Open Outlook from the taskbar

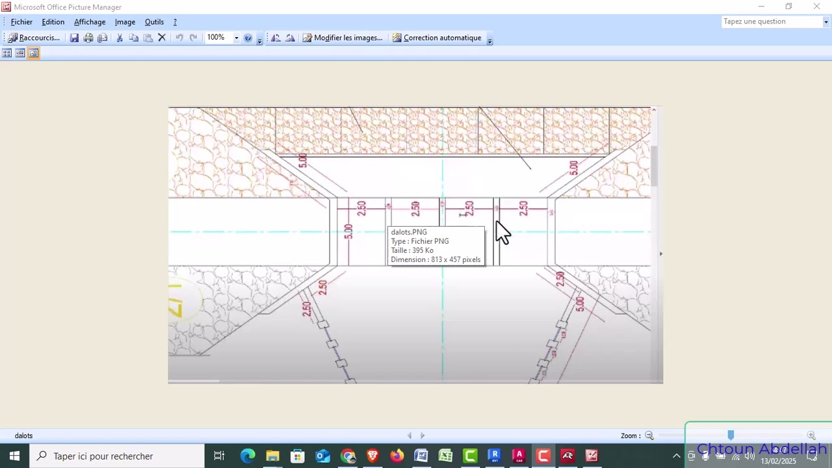click(x=322, y=456)
